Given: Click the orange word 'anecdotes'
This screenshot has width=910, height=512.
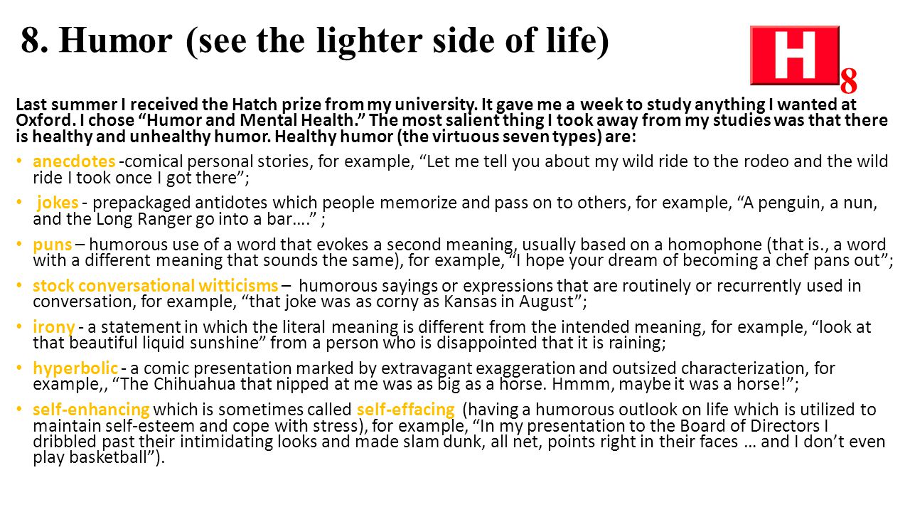Looking at the screenshot, I should click(x=74, y=162).
